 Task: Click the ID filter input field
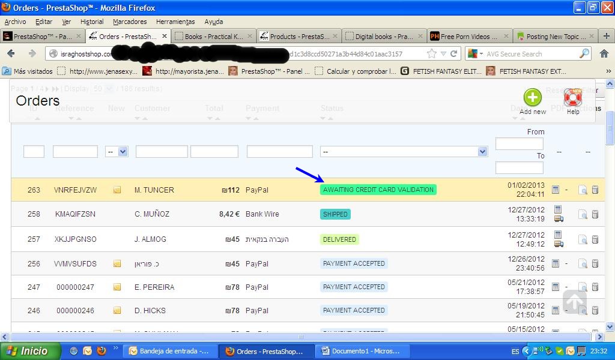tap(34, 152)
